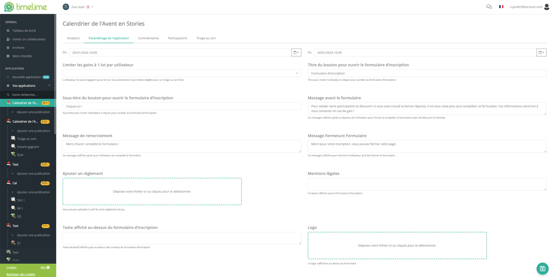This screenshot has height=277, width=553.
Task: Open Instant gagnant sidebar entry
Action: pos(28,146)
